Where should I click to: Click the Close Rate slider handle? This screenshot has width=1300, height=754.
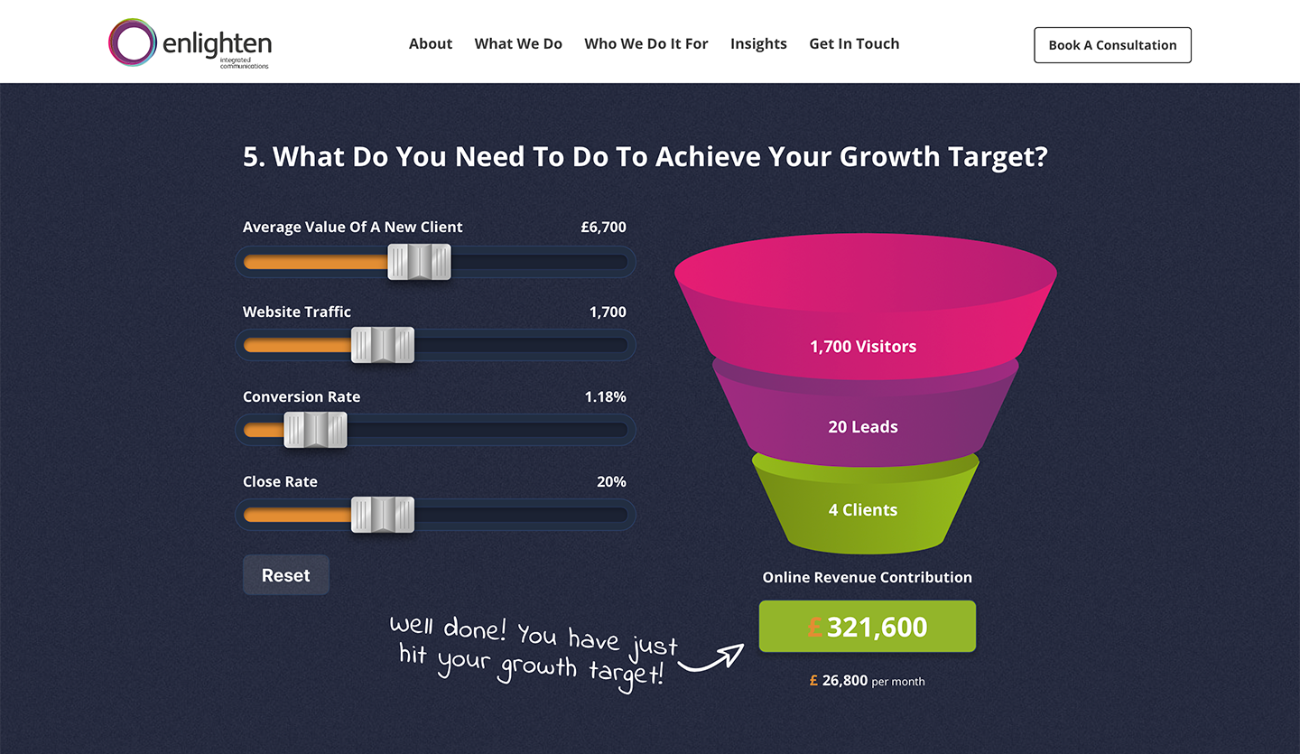[x=383, y=515]
